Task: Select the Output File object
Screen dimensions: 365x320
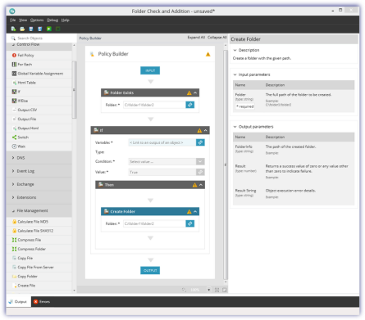Action: [39, 119]
